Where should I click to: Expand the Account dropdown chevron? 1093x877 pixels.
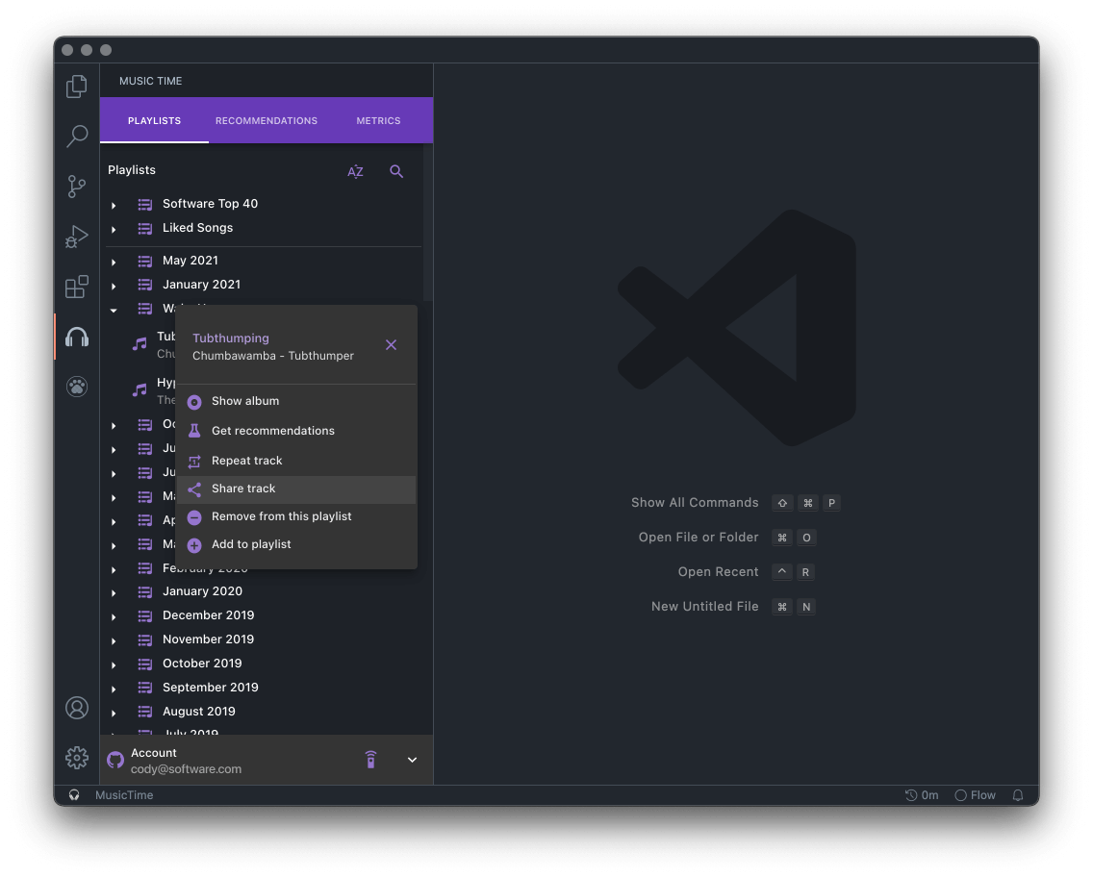coord(412,760)
